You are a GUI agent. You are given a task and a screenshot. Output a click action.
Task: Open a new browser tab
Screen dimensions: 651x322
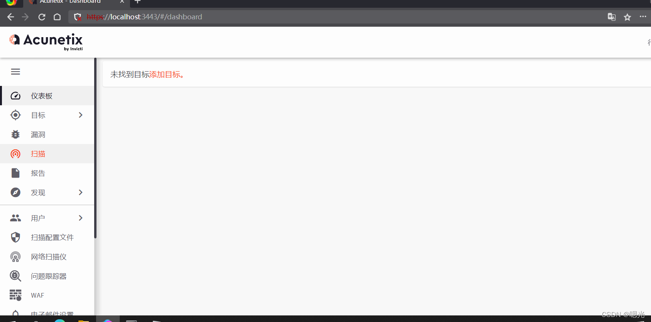click(x=137, y=2)
